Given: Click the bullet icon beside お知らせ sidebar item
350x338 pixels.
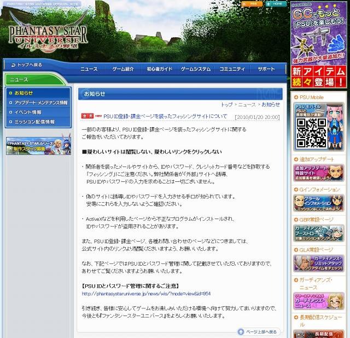Looking at the screenshot, I should pyautogui.click(x=10, y=93).
